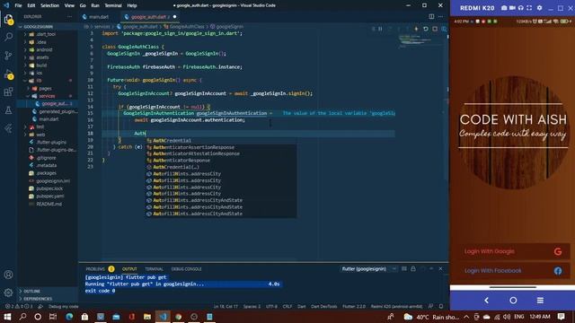Tap the phone home circle button
Image resolution: width=575 pixels, height=323 pixels.
click(x=513, y=301)
